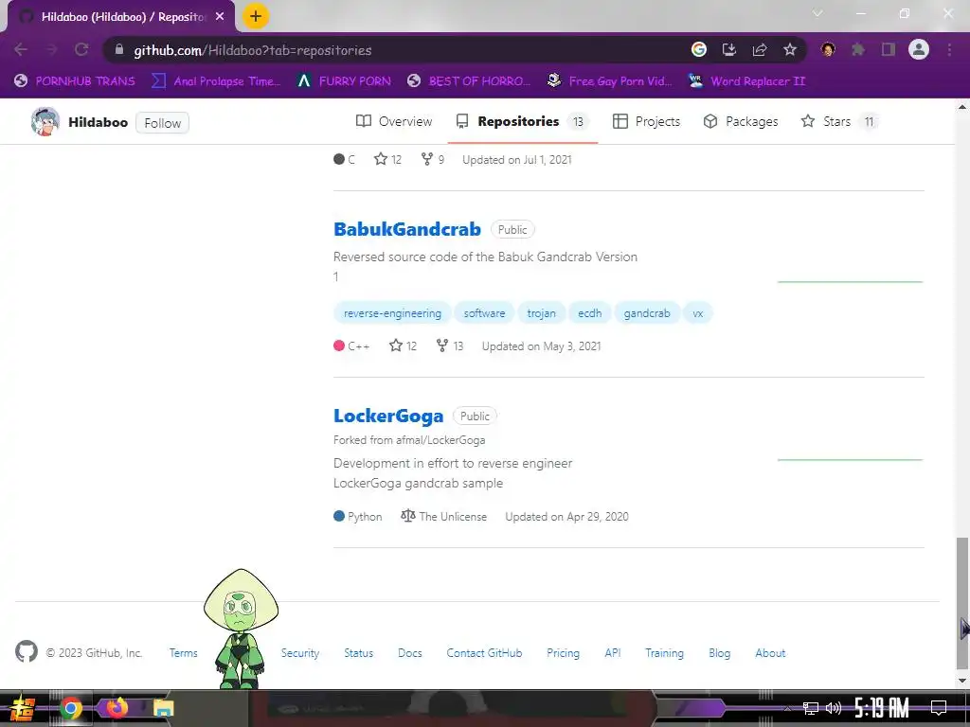Image resolution: width=970 pixels, height=727 pixels.
Task: Open the Chrome profile avatar menu
Action: point(919,49)
